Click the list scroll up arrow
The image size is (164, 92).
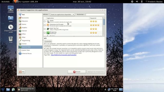(104, 18)
